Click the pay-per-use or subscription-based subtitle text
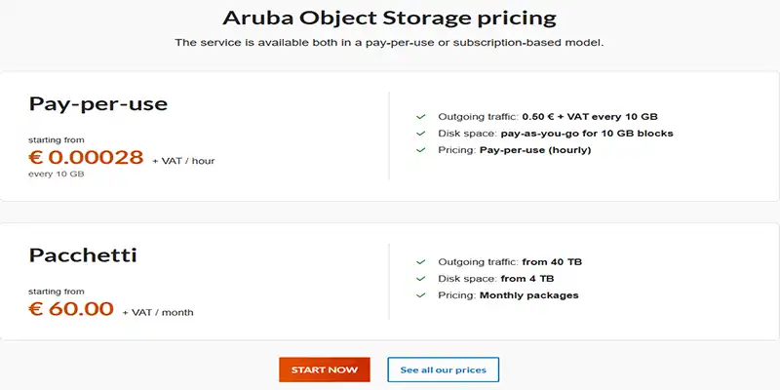 coord(389,43)
